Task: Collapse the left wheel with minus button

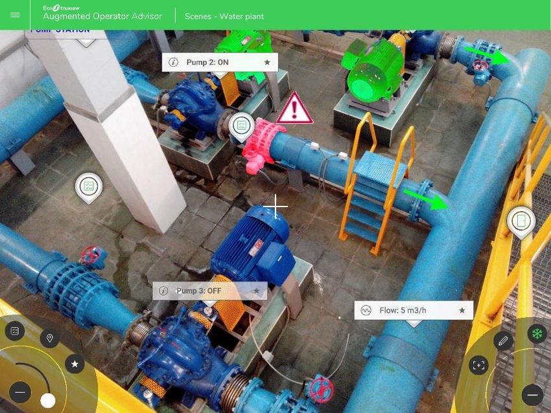Action: pyautogui.click(x=20, y=392)
